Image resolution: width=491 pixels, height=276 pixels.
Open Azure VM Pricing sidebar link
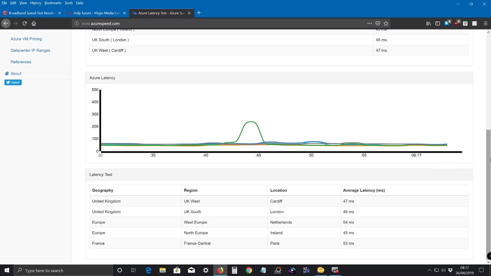[26, 39]
